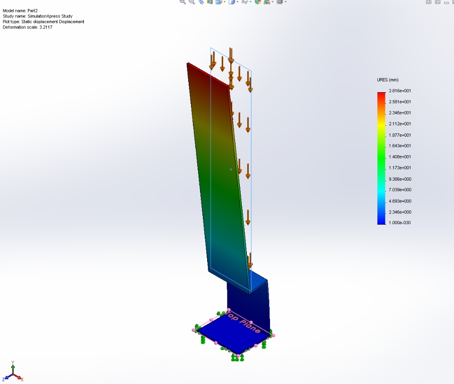The height and width of the screenshot is (384, 454).
Task: Click legend value 1.643e+001
Action: click(x=400, y=146)
